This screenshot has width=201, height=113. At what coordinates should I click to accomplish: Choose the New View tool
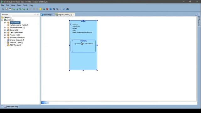coord(10,9)
